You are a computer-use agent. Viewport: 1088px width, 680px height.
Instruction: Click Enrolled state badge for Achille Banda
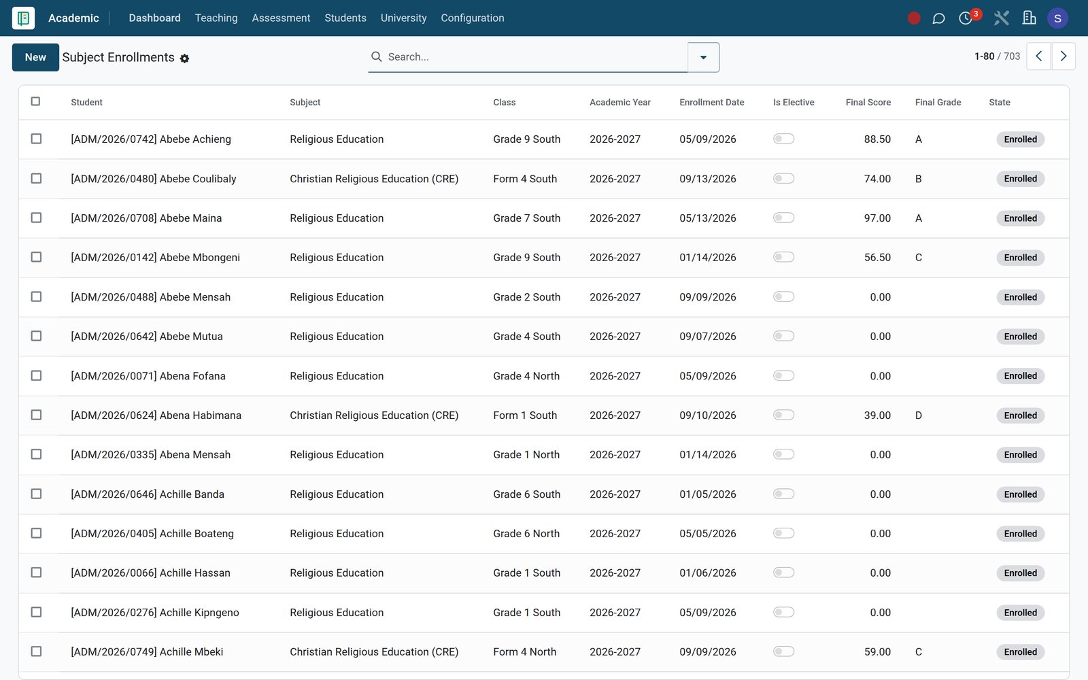(x=1020, y=494)
